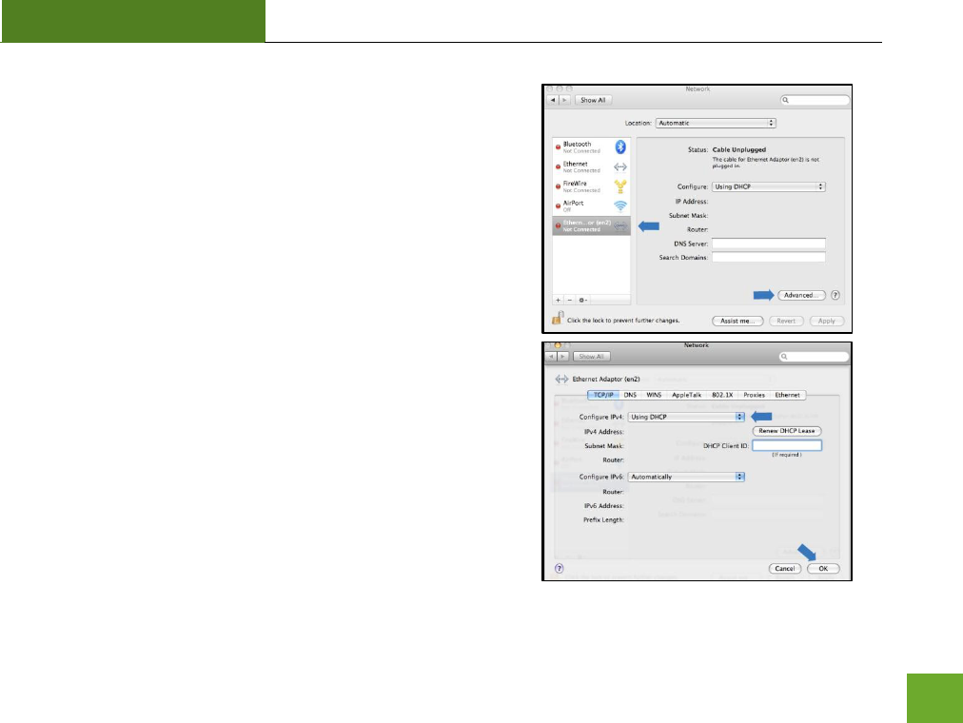This screenshot has height=723, width=963.
Task: Switch to the AppleTalk tab
Action: click(687, 395)
